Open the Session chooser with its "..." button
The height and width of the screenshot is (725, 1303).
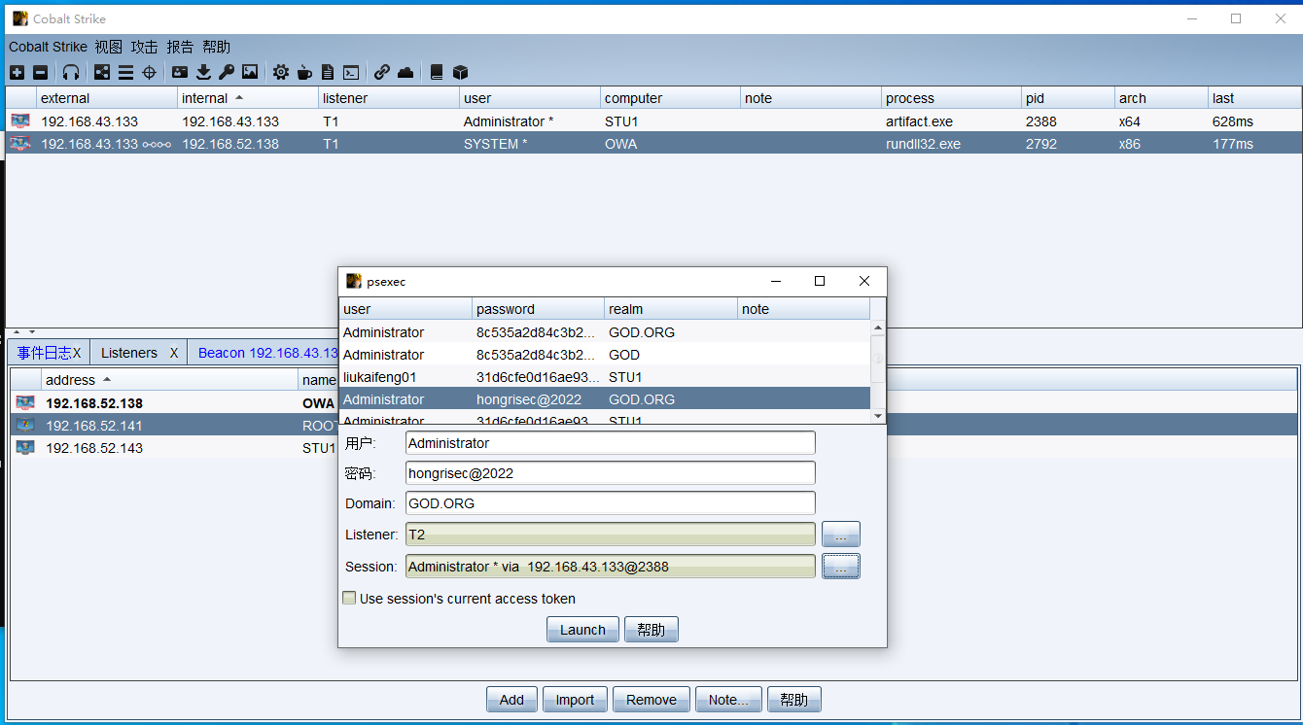click(x=841, y=567)
